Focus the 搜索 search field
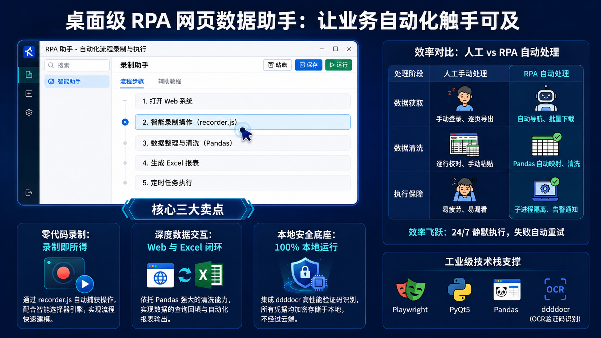This screenshot has width=601, height=338. tap(77, 65)
